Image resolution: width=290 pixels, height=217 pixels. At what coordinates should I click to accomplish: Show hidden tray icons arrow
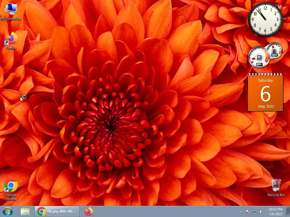241,212
